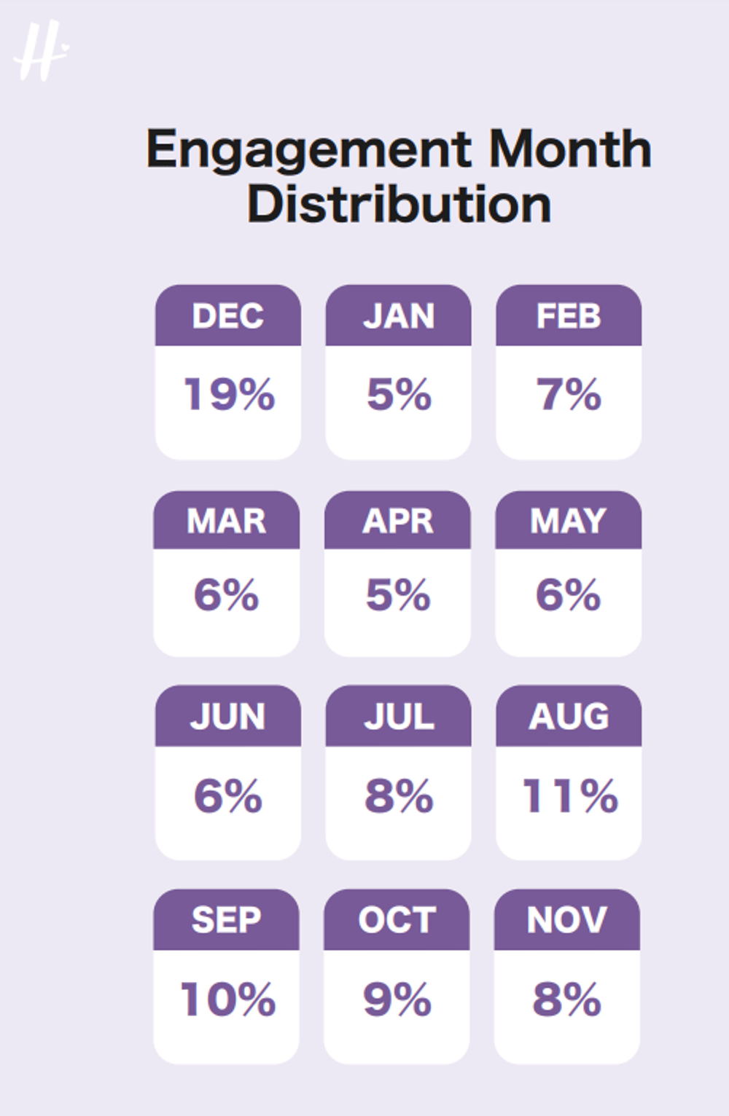Click the MAR calendar card header
This screenshot has height=1116, width=729.
click(227, 520)
